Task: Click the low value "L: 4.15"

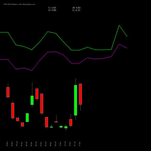Action: click(76, 10)
